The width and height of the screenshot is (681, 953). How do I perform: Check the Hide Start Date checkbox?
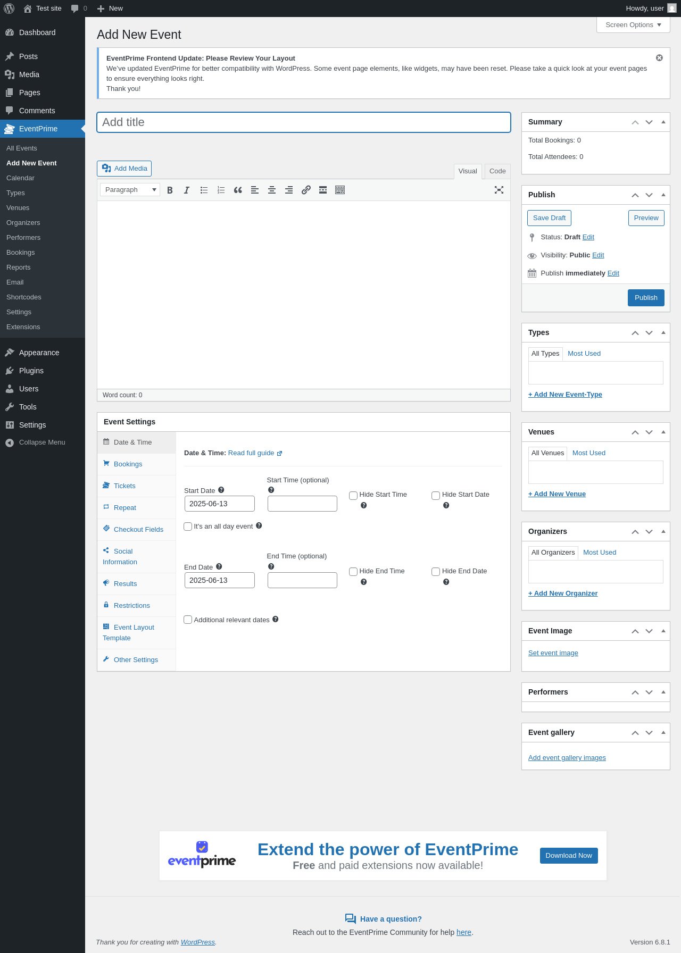click(436, 496)
